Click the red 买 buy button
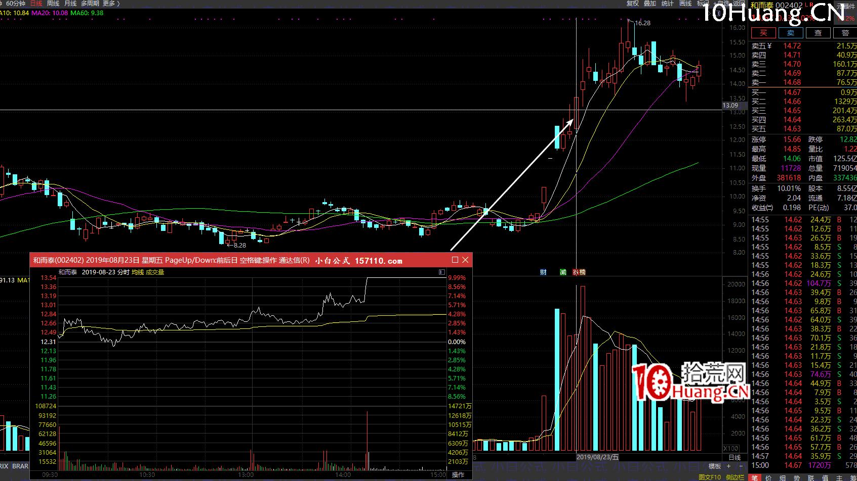 pyautogui.click(x=763, y=33)
